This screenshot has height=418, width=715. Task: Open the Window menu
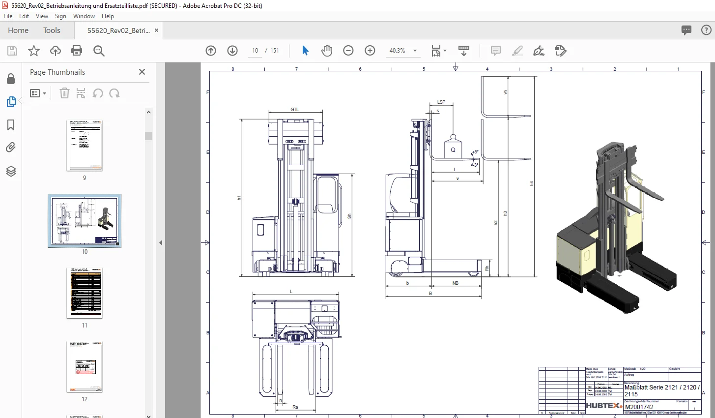(x=84, y=16)
